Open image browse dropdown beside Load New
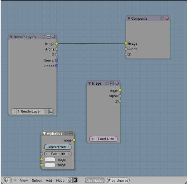The width and height of the screenshot is (187, 184). pos(92,139)
